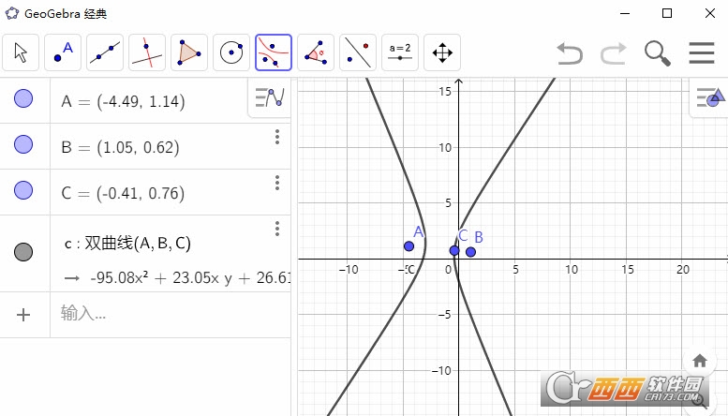Open more options for point B
This screenshot has width=728, height=416.
pos(276,138)
